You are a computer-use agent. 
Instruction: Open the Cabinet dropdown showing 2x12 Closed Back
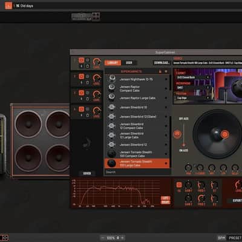(x=193, y=77)
